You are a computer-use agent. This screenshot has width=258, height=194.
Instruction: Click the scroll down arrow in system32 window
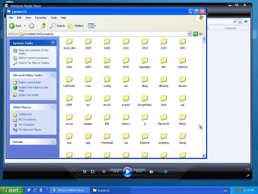(204, 156)
